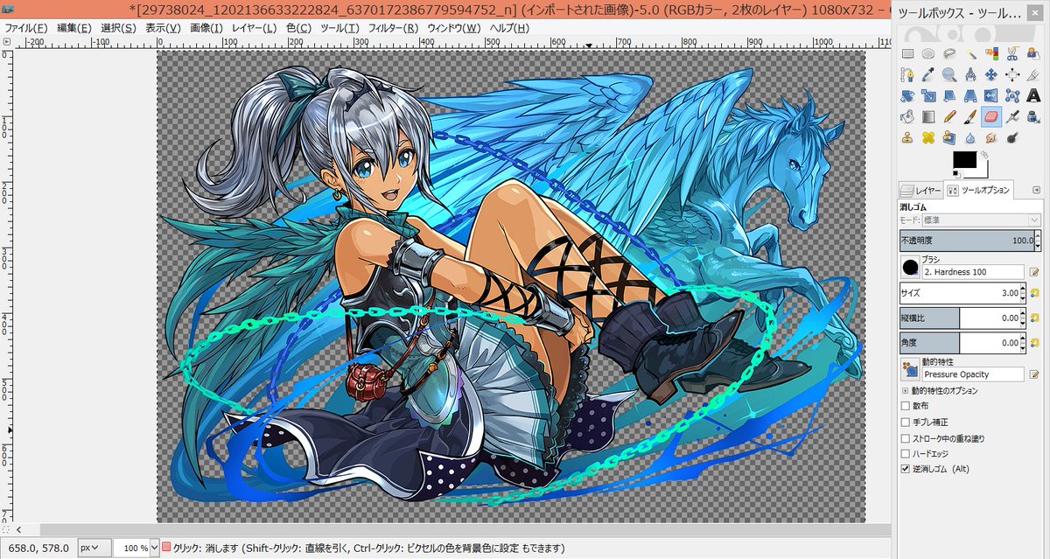
Task: Click the black foreground color swatch
Action: [963, 160]
